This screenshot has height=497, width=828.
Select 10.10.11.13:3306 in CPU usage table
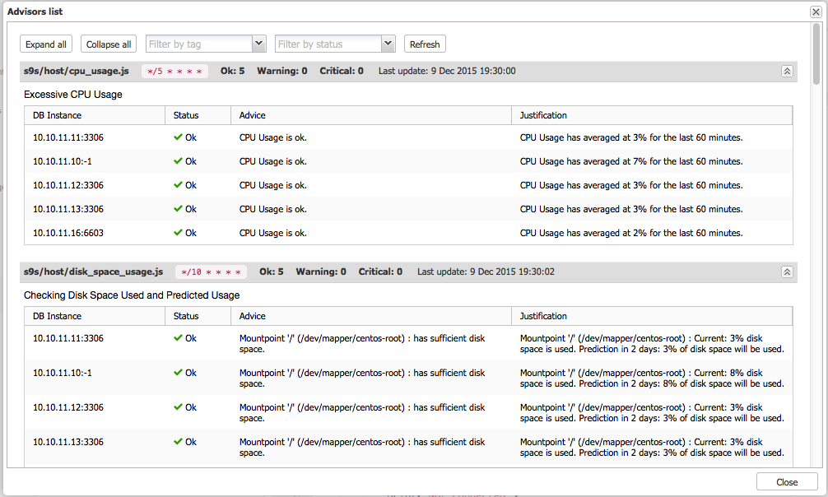(68, 209)
